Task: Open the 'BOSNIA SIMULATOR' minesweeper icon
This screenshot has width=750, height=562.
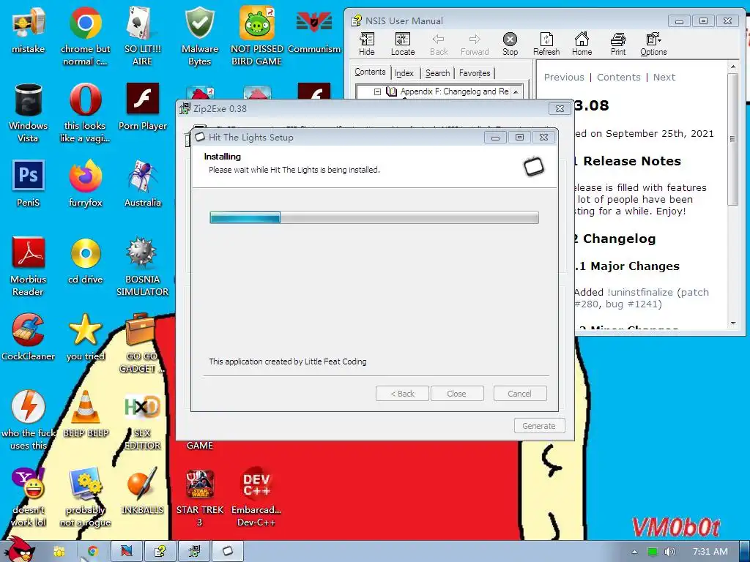Action: [x=142, y=266]
